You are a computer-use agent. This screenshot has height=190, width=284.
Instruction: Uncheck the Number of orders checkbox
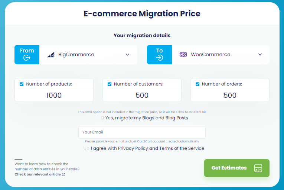tap(198, 84)
